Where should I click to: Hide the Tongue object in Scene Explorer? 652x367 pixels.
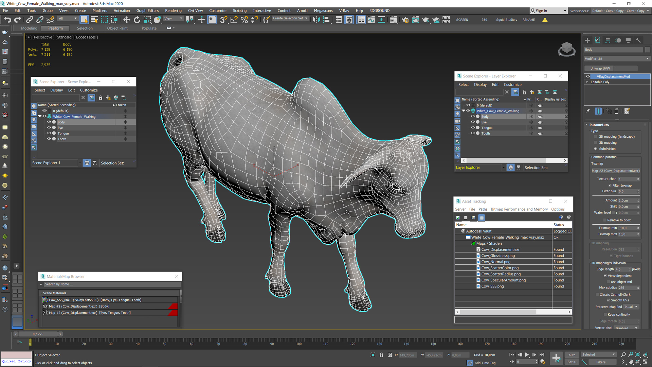(49, 133)
